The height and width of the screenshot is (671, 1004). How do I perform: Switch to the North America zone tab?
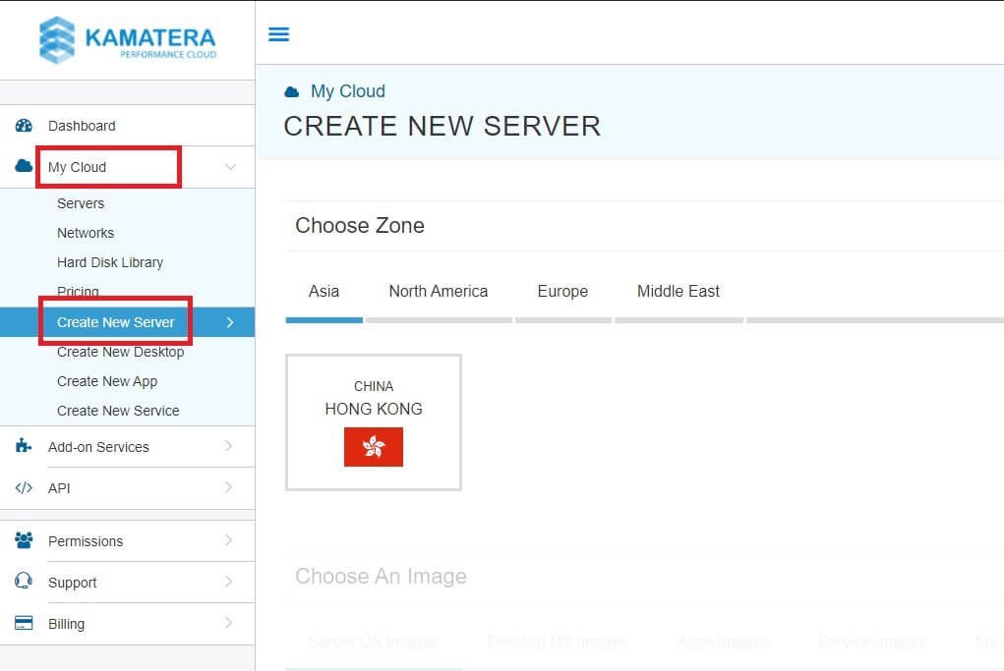(439, 292)
